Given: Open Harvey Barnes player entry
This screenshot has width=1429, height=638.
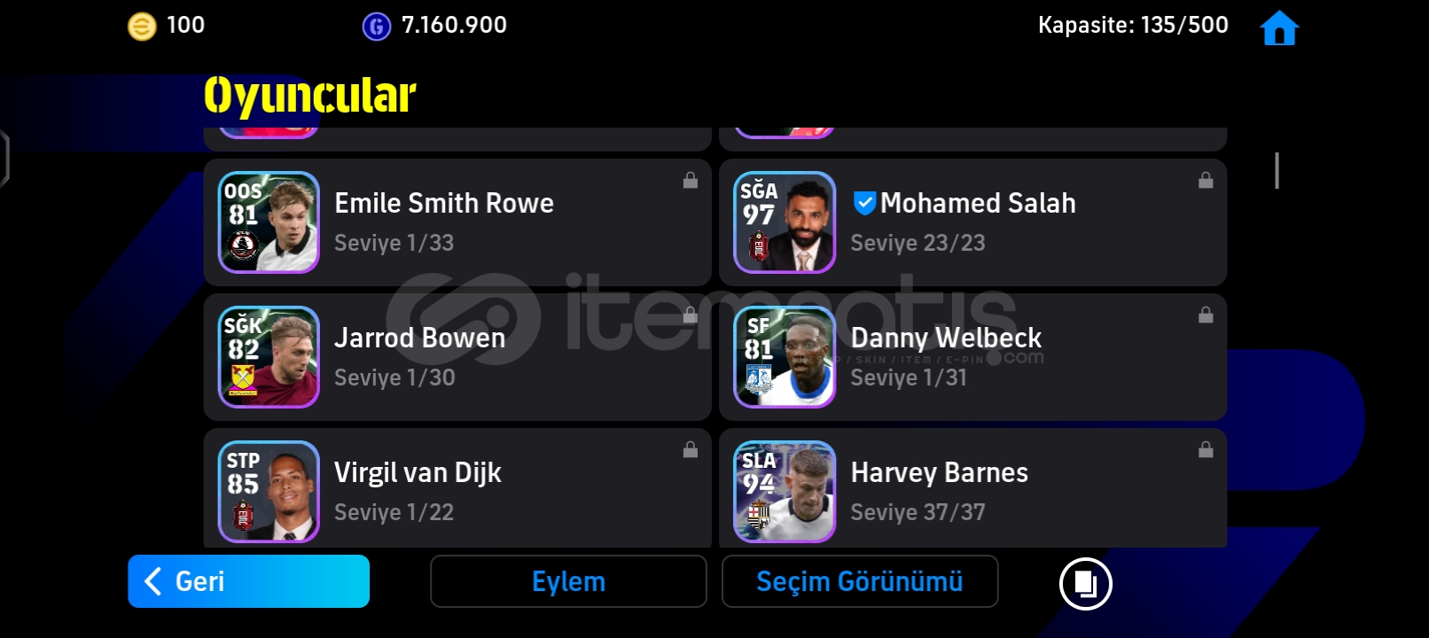Looking at the screenshot, I should point(972,488).
